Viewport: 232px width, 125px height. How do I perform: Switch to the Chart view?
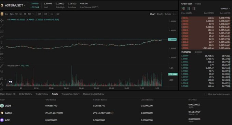[x=152, y=14]
